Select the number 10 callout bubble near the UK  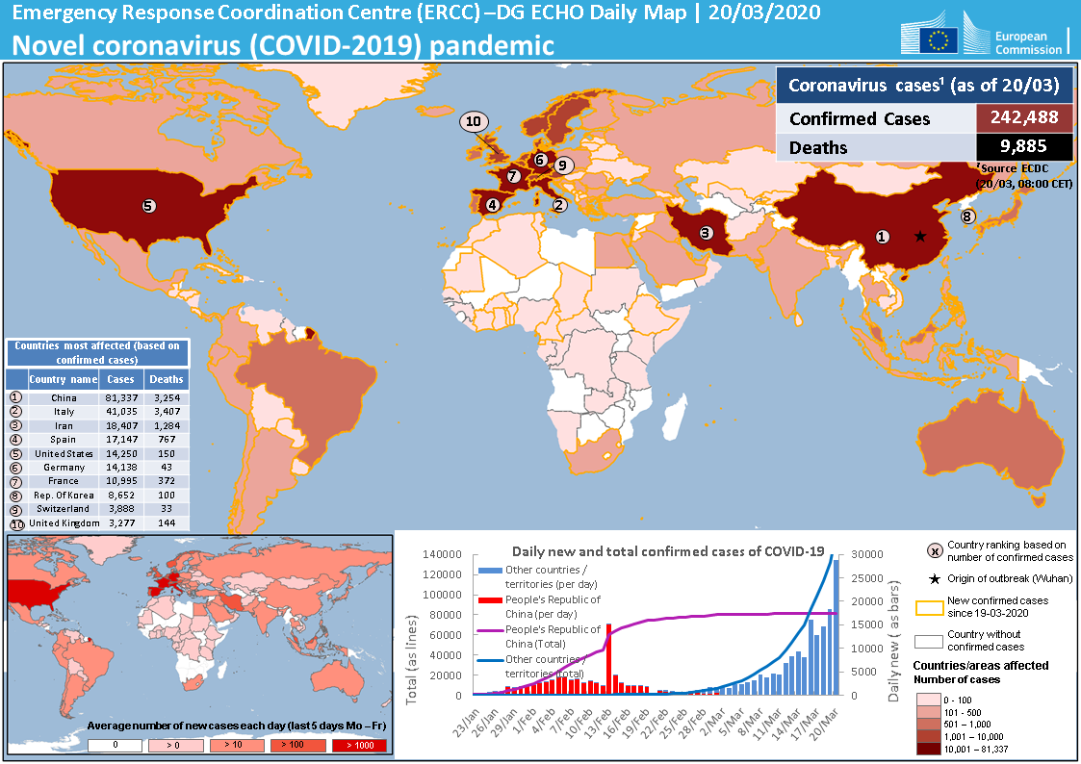(474, 121)
